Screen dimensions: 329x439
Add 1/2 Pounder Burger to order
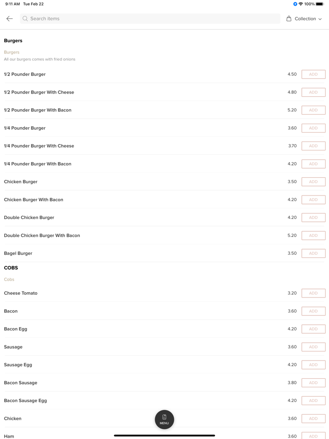pyautogui.click(x=313, y=74)
